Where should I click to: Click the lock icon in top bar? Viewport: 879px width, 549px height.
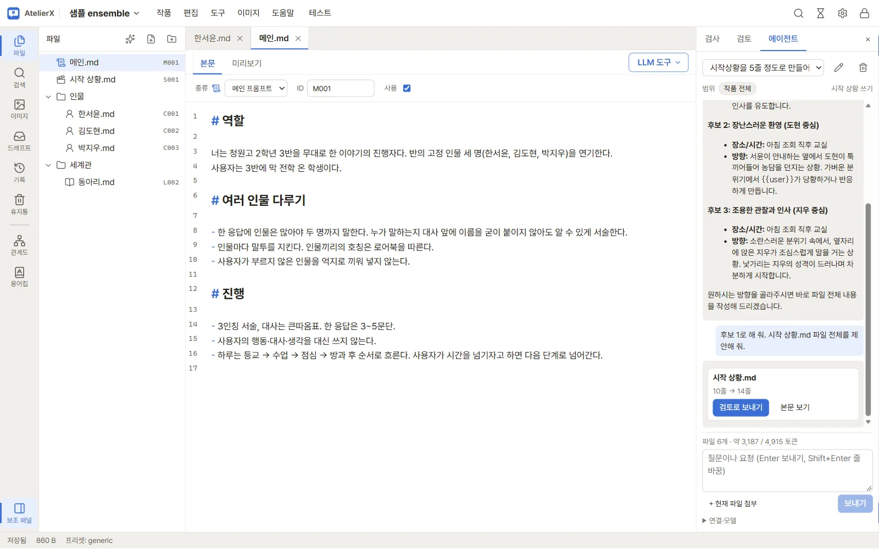[x=865, y=13]
